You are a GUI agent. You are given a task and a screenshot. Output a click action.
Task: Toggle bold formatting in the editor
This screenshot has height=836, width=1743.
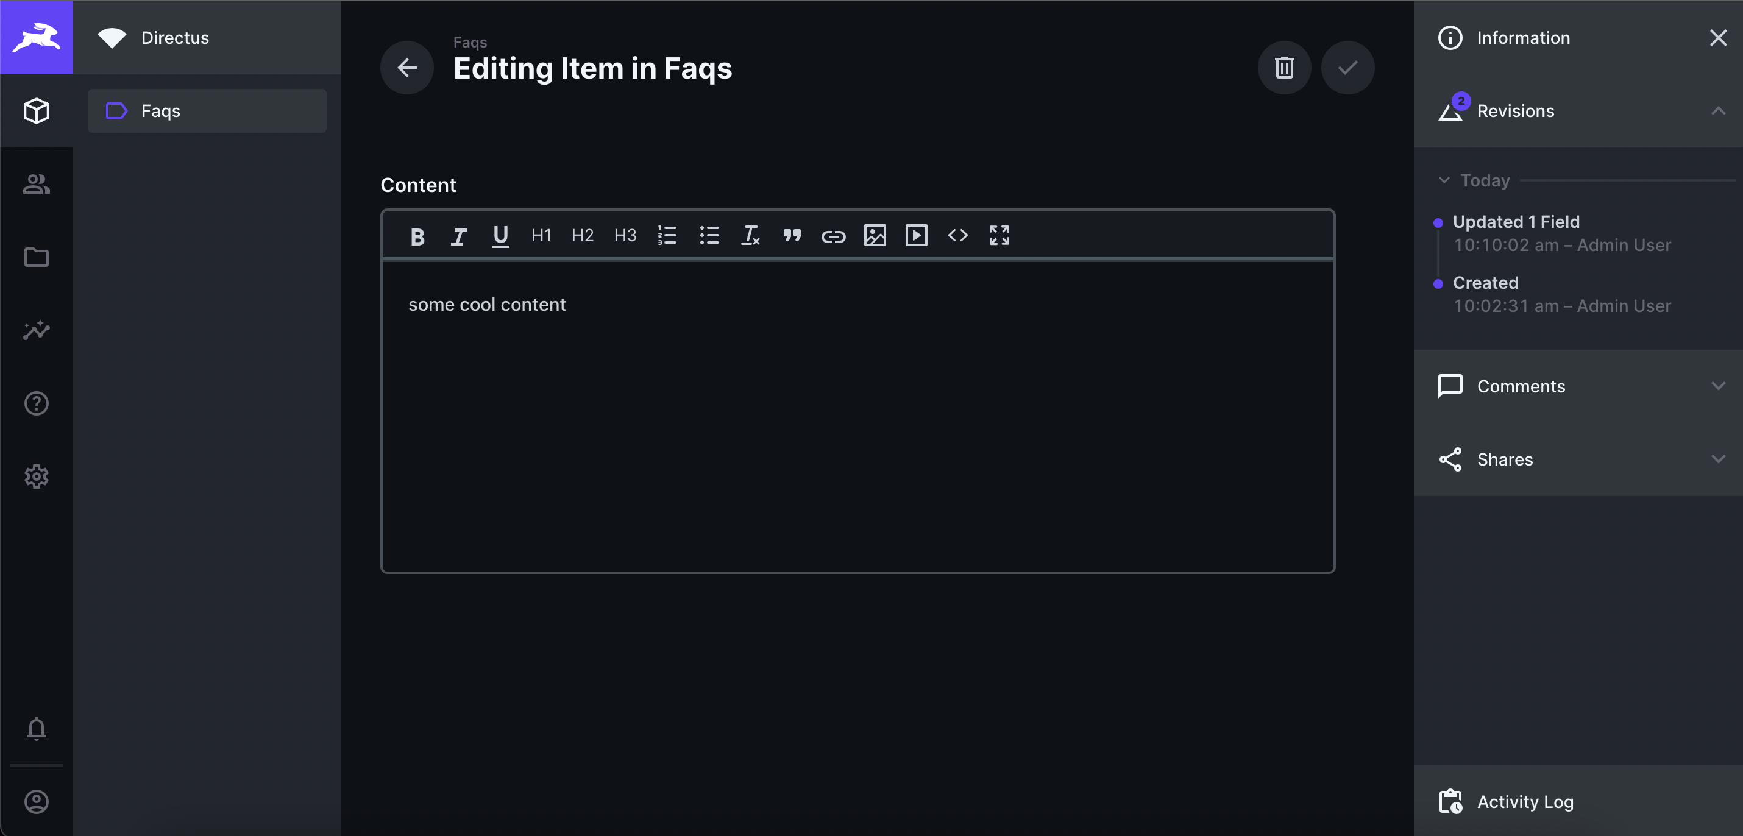tap(417, 236)
